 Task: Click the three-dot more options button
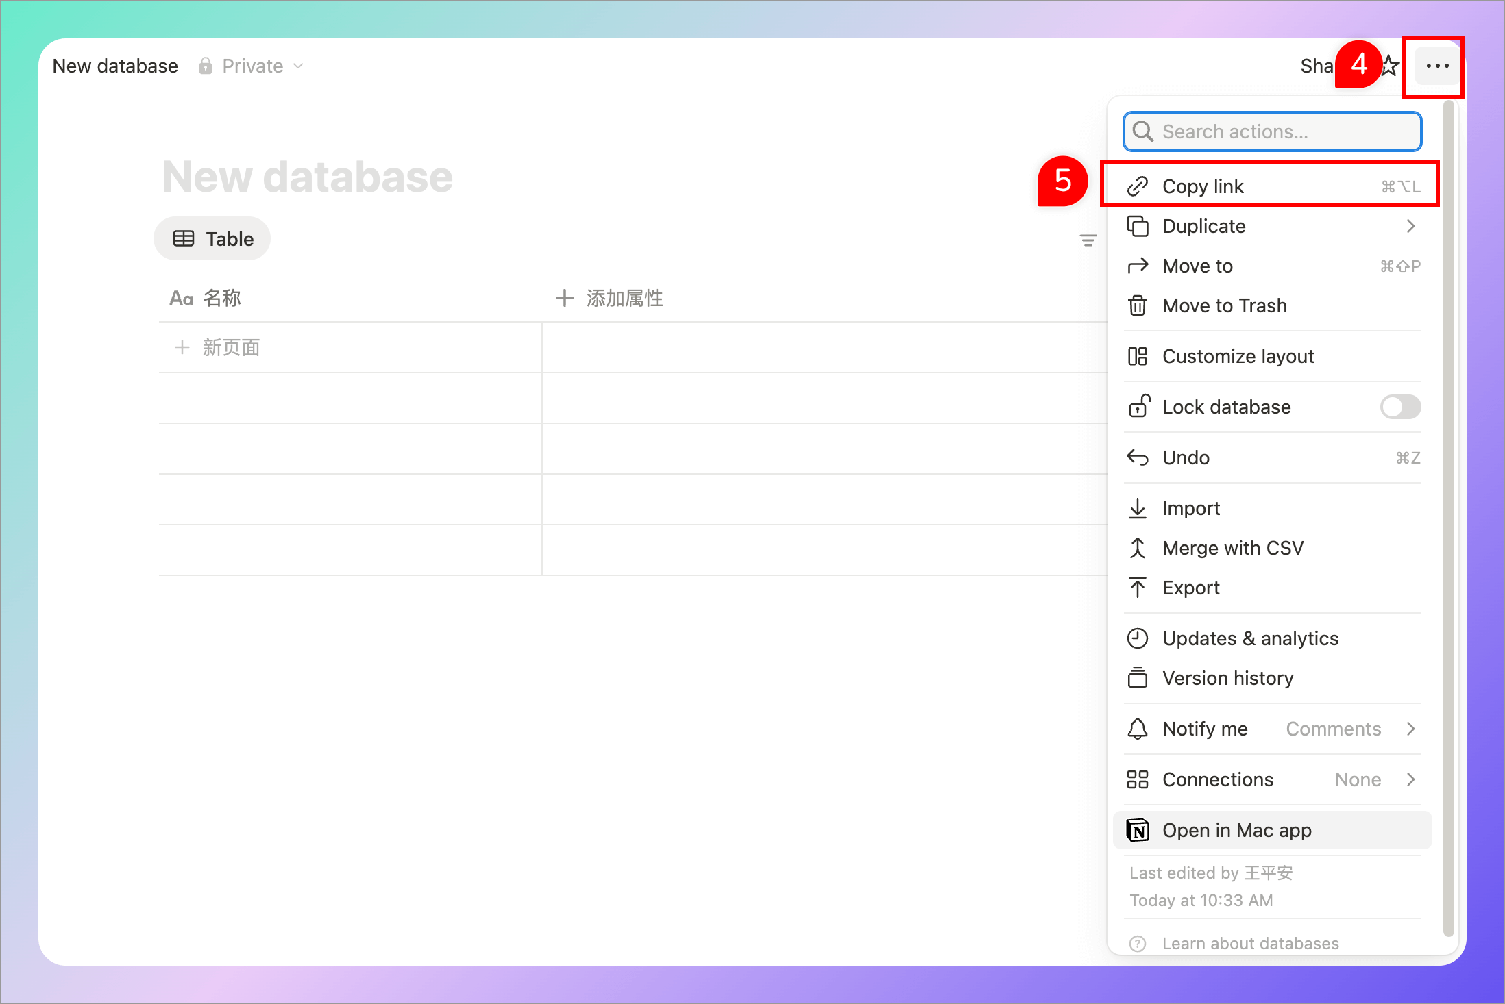click(x=1436, y=66)
